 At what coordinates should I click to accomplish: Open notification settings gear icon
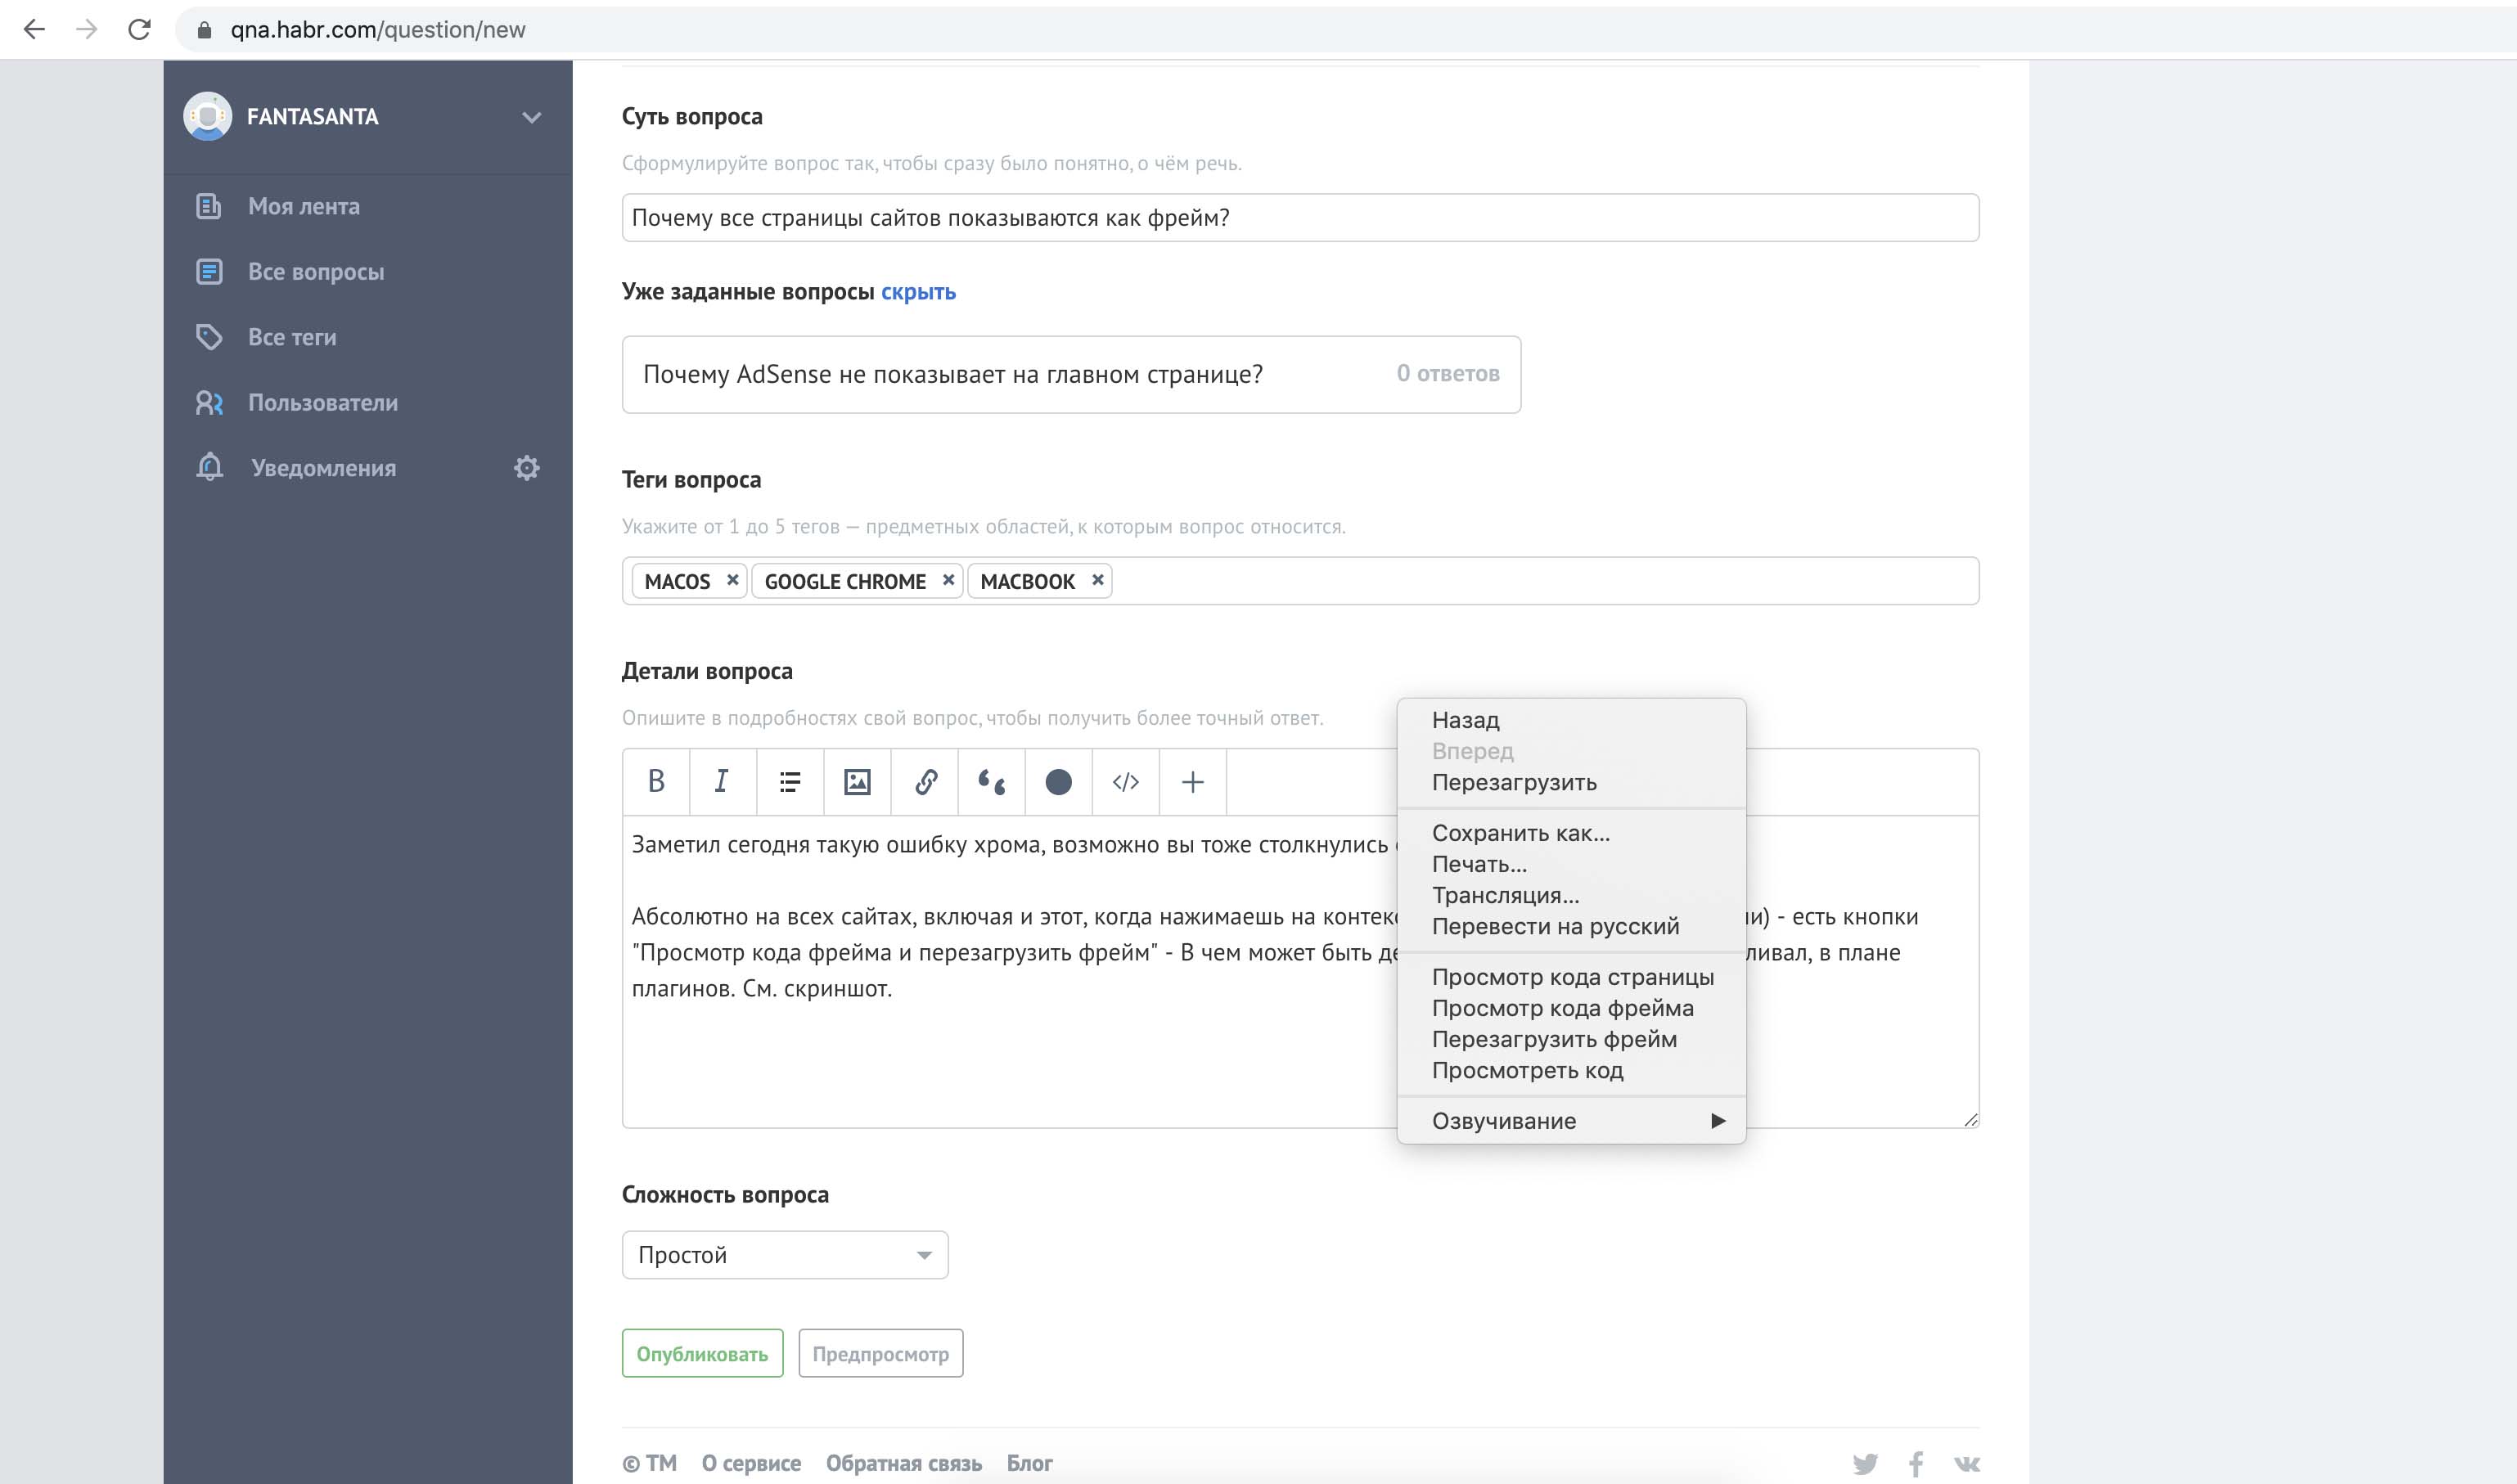click(527, 468)
